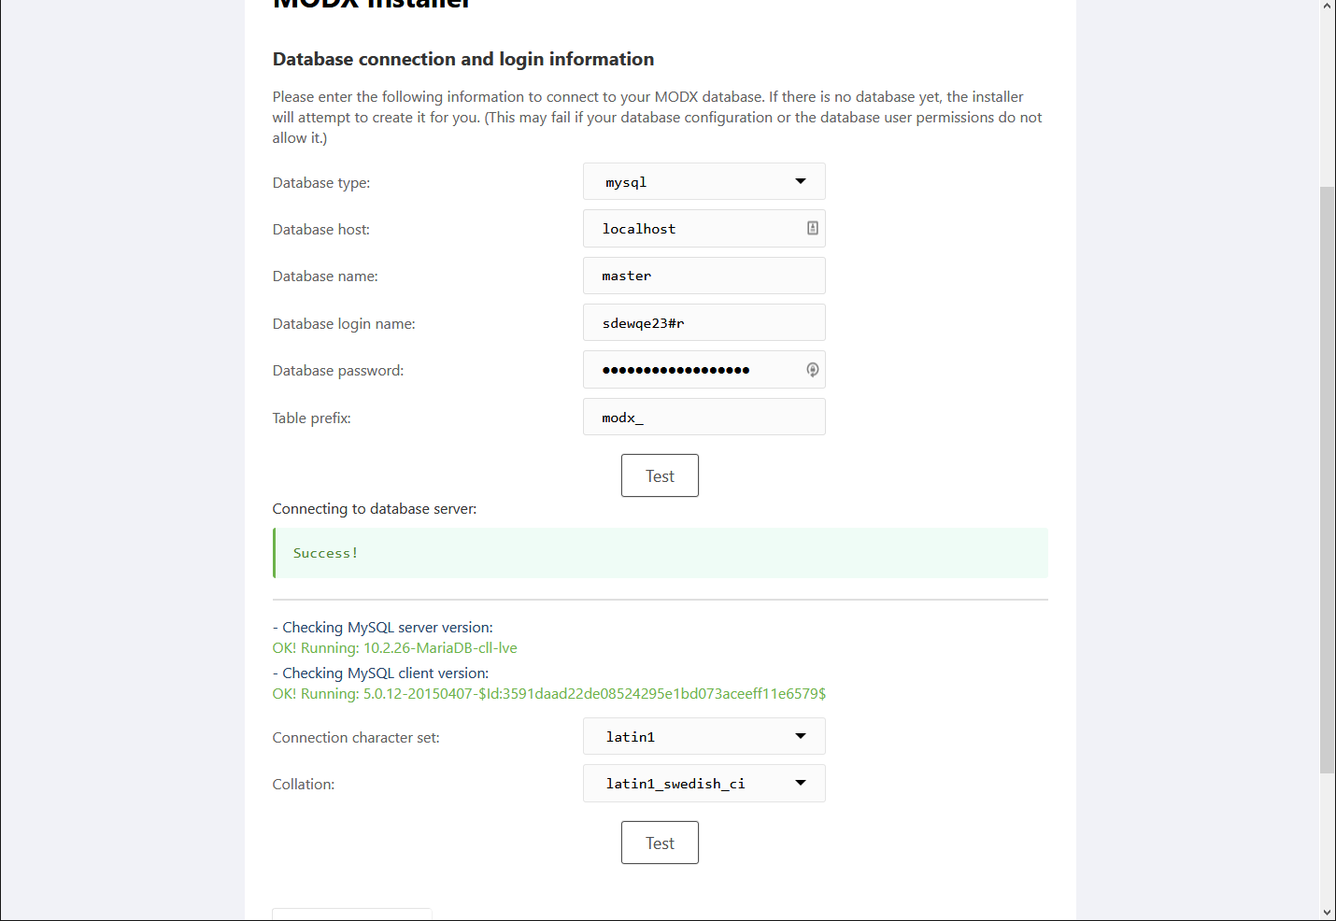Click the Table prefix field
This screenshot has width=1336, height=921.
tap(704, 417)
